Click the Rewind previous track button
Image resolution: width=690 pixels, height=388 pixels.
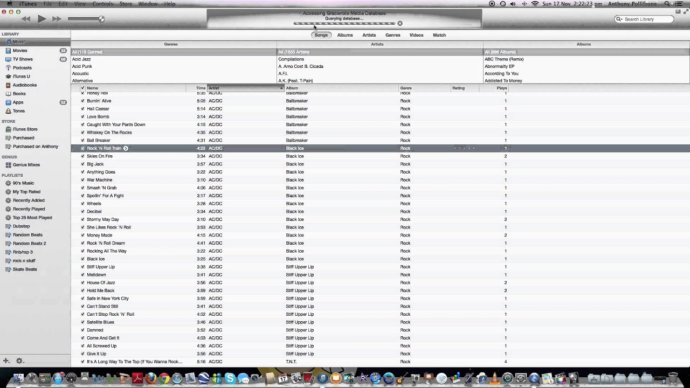click(x=26, y=19)
